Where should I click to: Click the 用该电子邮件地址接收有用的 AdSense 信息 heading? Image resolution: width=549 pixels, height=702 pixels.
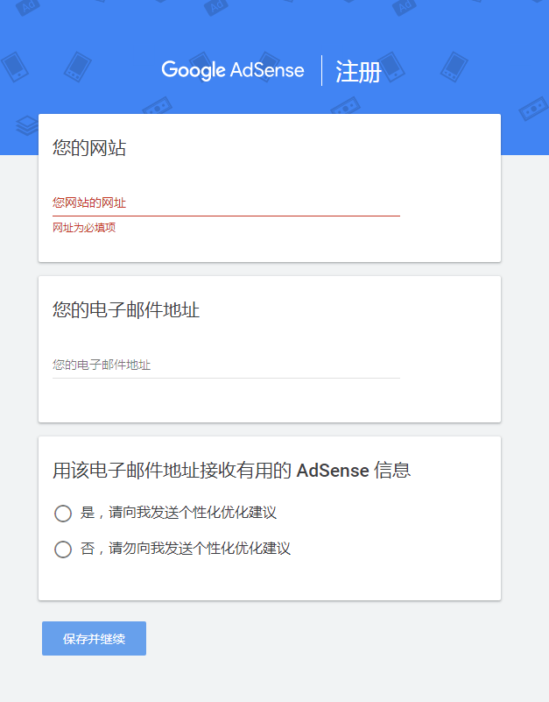point(231,471)
